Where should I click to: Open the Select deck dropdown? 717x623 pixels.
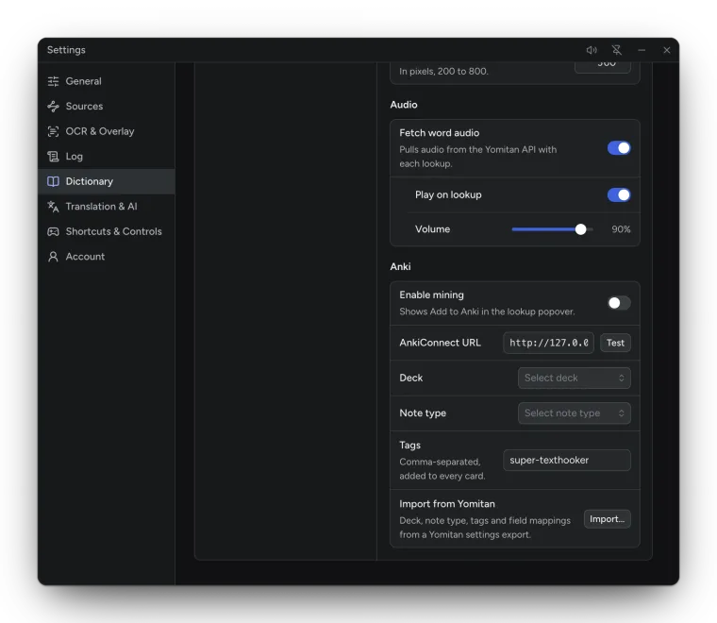point(574,378)
